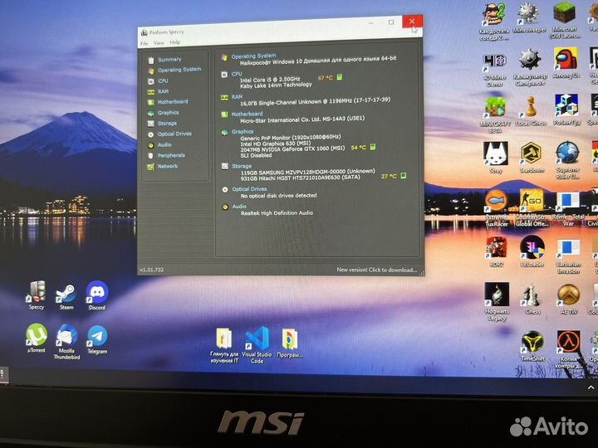Open the ExLoader desktop shortcut
Screen dimensions: 598x448
532,251
